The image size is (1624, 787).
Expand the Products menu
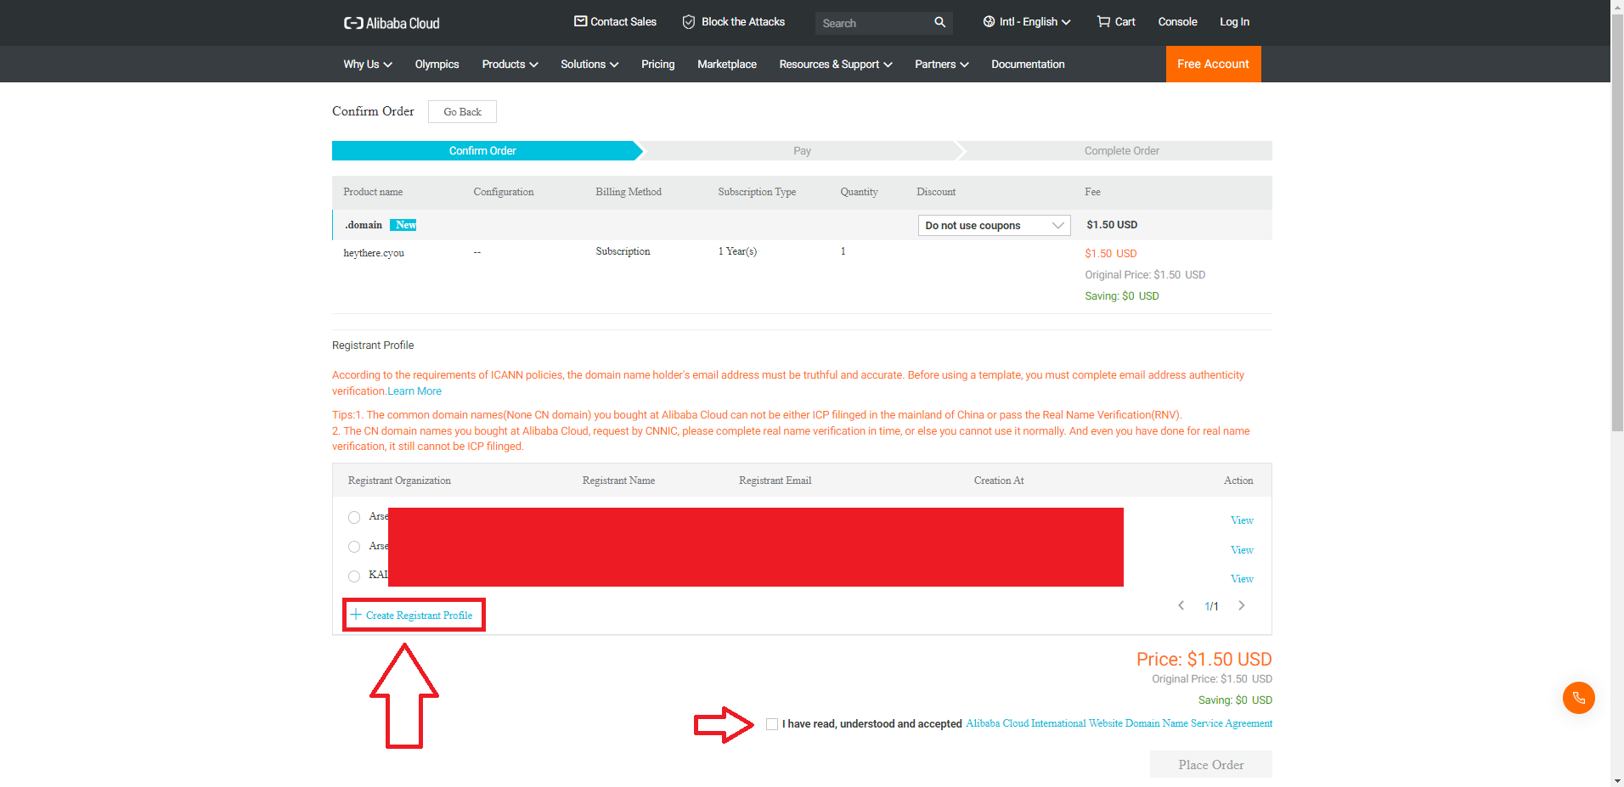[510, 65]
